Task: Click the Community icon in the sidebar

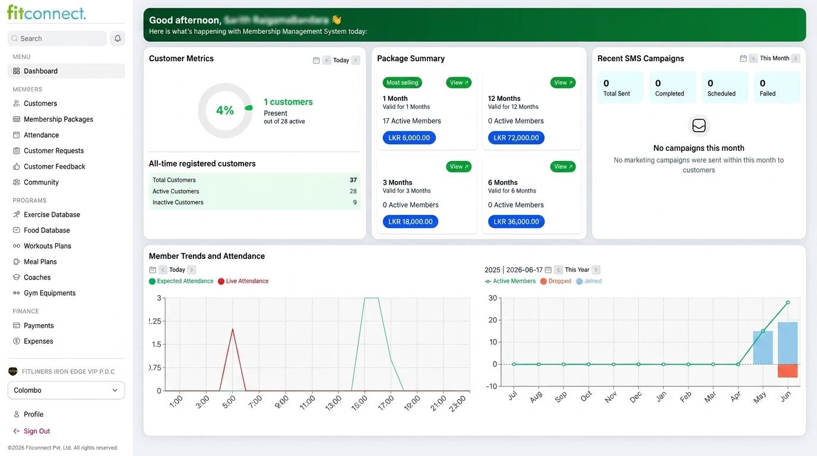Action: 17,182
